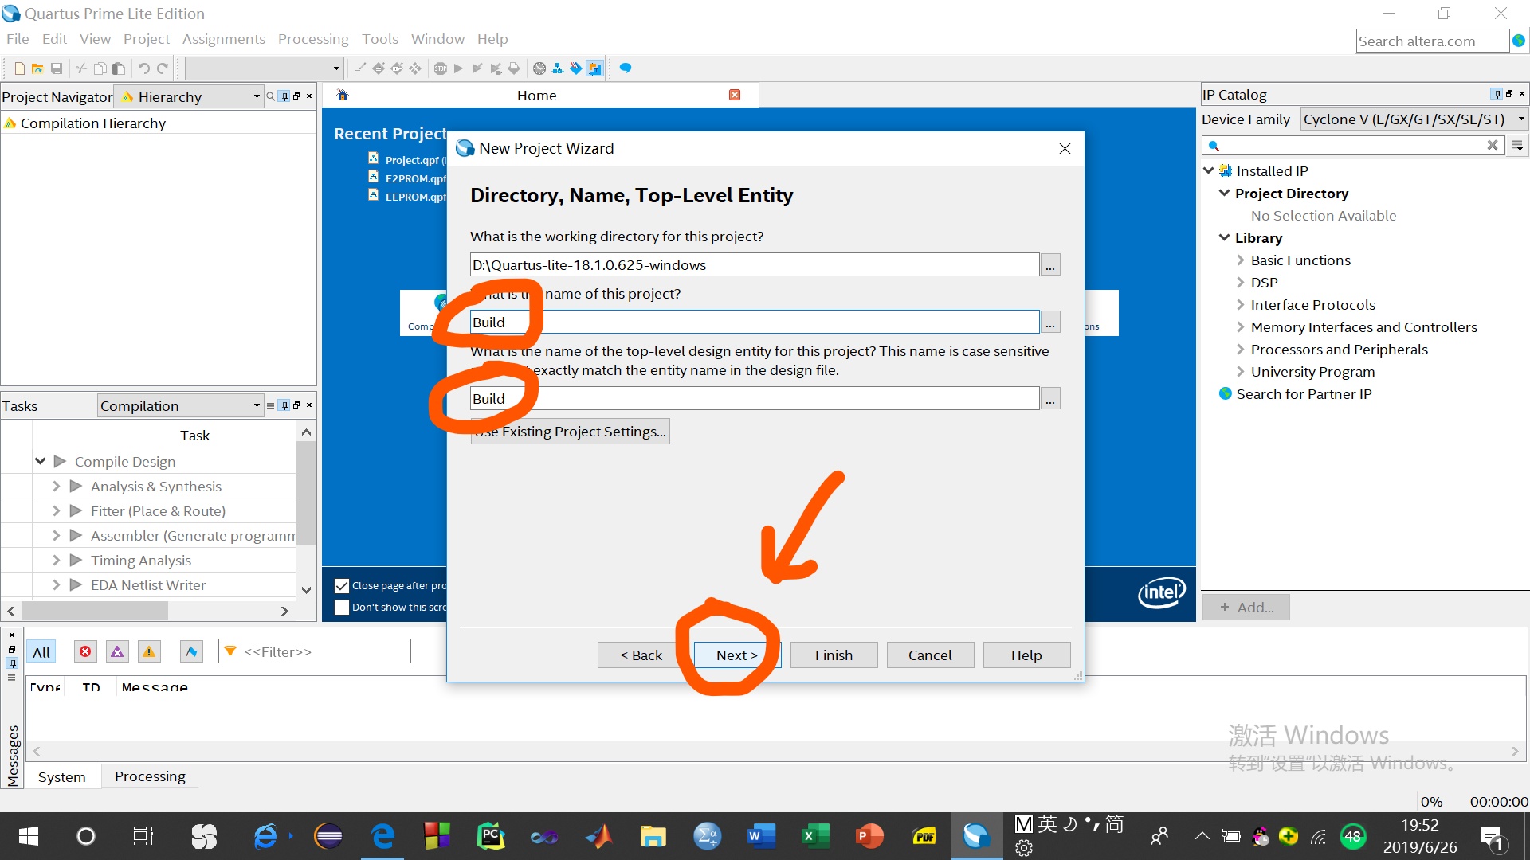Show only warning messages filter icon
This screenshot has height=860, width=1530.
pos(149,651)
